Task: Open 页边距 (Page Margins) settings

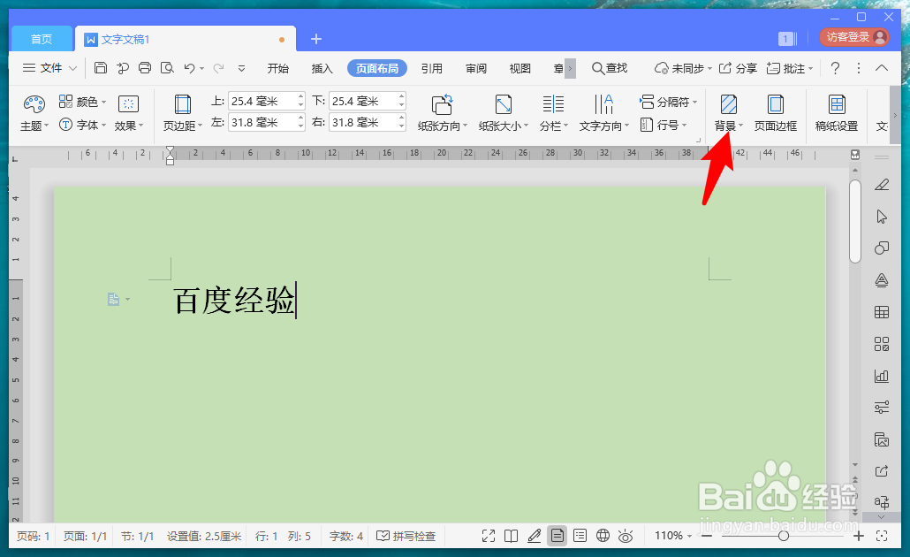Action: pos(182,112)
